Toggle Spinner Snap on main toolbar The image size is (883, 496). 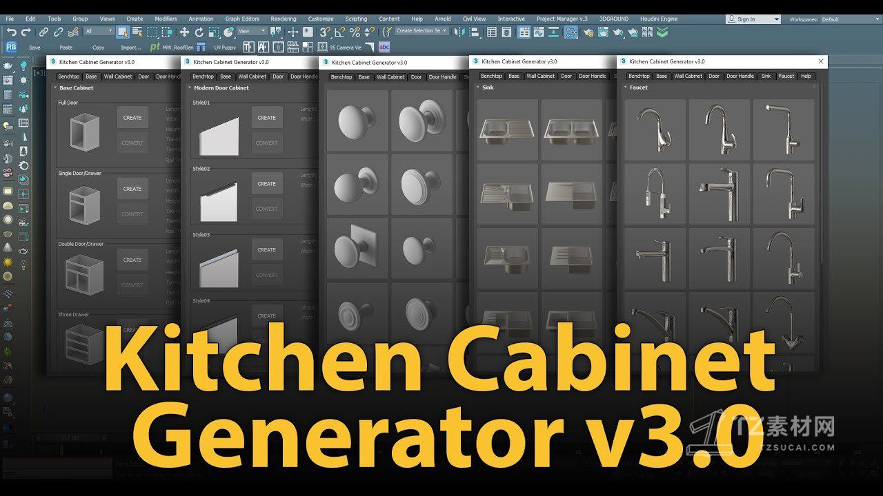pyautogui.click(x=369, y=32)
